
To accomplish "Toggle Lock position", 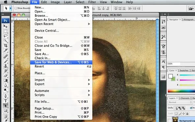I will 183,113.
